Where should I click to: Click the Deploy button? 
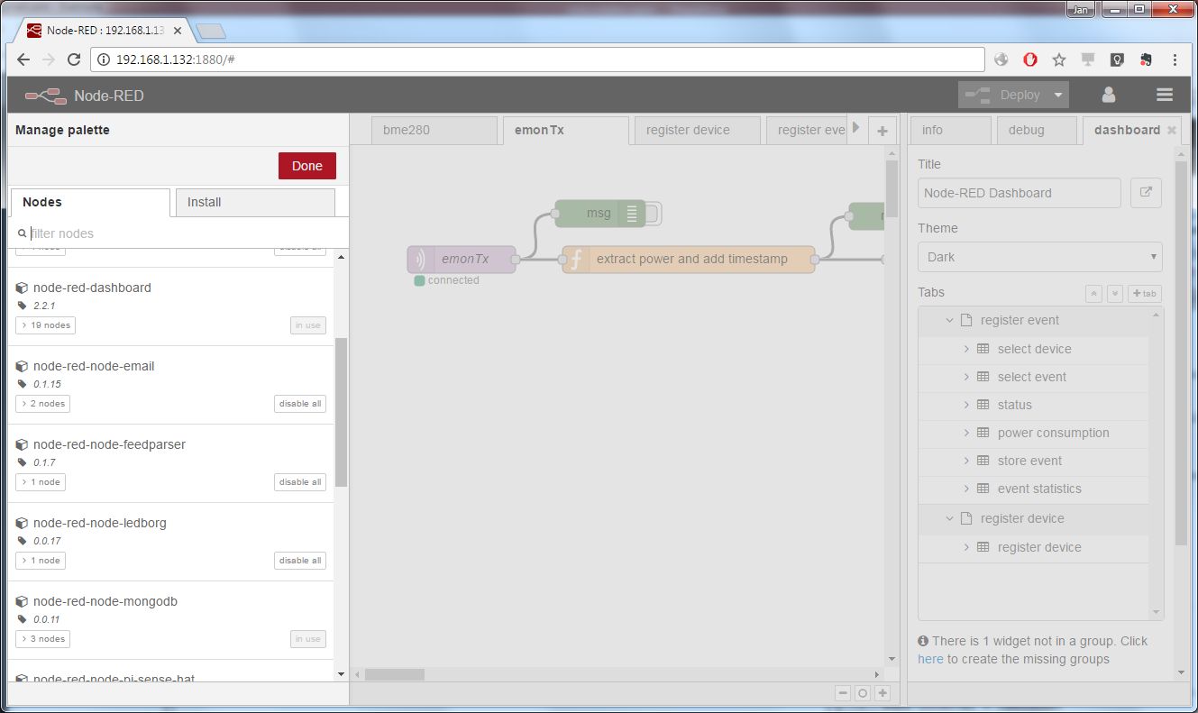click(1002, 95)
